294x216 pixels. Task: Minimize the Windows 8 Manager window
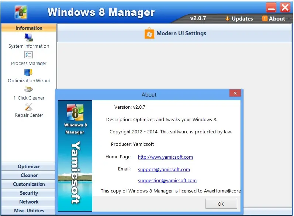pos(271,7)
